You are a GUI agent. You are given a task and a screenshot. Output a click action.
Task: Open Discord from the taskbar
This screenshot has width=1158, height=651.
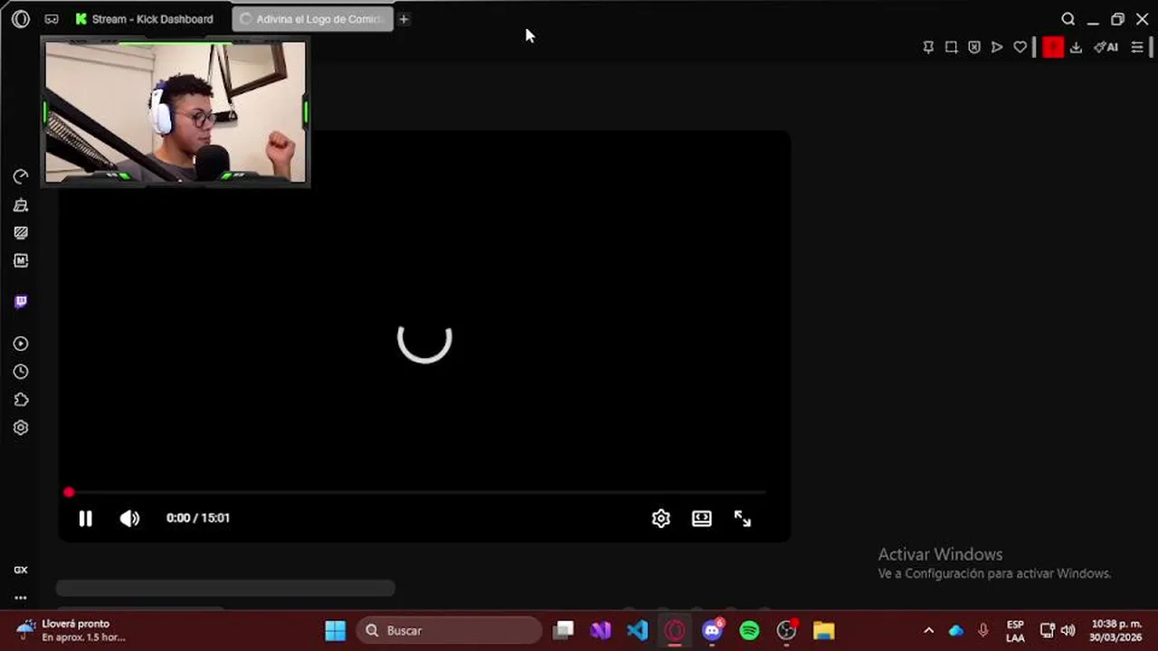(713, 630)
